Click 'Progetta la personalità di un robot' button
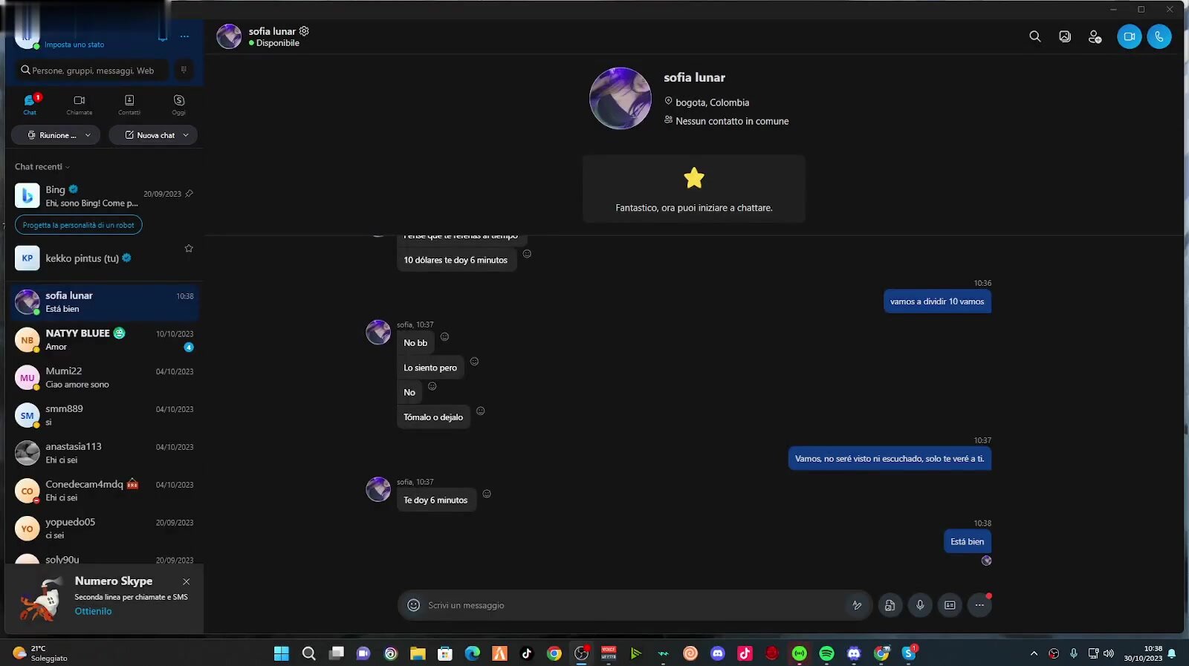 [x=78, y=225]
